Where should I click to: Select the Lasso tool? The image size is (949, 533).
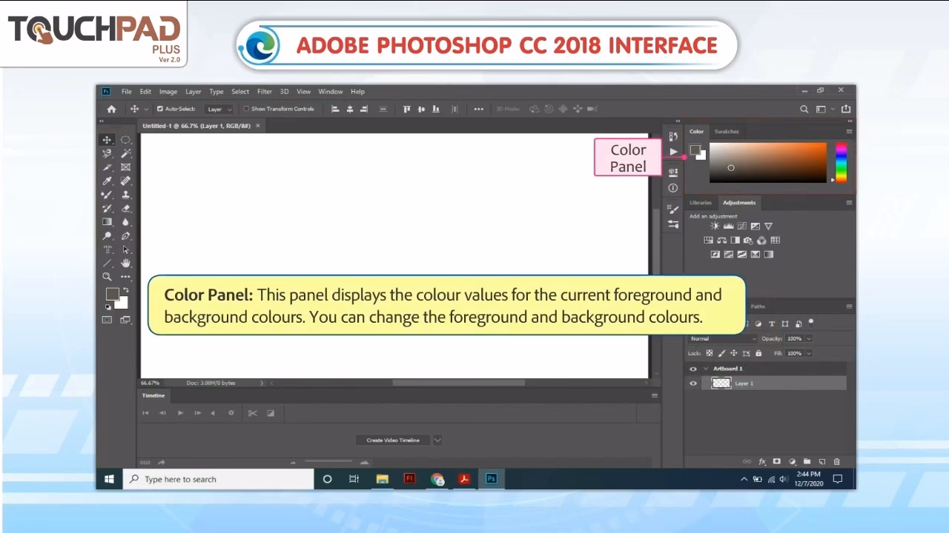[x=107, y=153]
